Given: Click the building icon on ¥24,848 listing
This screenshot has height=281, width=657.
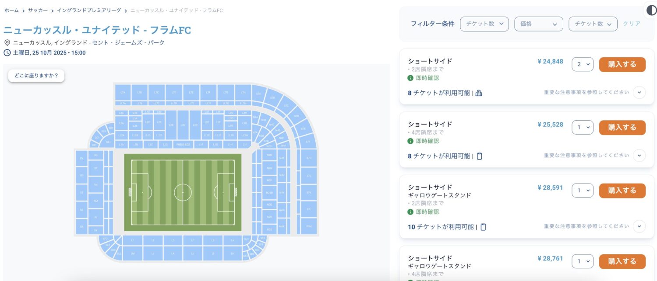Looking at the screenshot, I should (479, 93).
